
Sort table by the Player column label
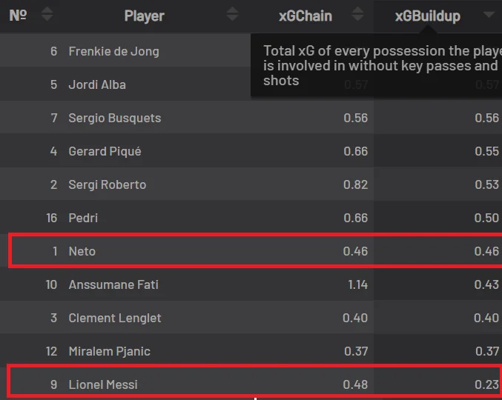pyautogui.click(x=144, y=16)
